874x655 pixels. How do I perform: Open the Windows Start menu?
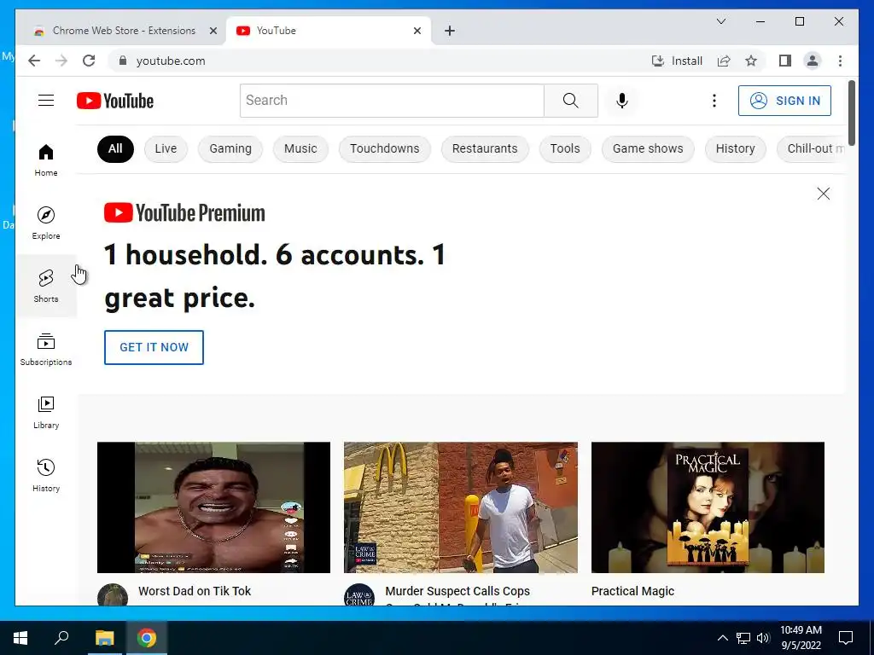(20, 638)
